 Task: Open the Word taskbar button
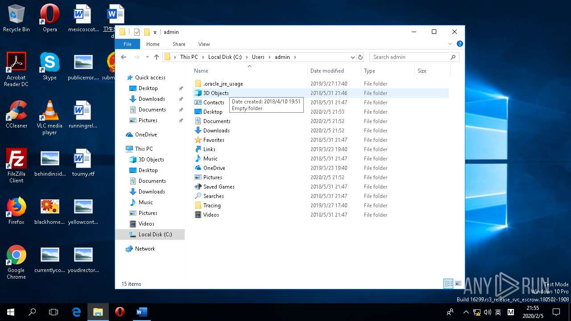(x=141, y=312)
